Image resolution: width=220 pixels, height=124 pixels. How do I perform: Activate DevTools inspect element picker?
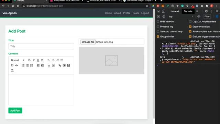158,11
